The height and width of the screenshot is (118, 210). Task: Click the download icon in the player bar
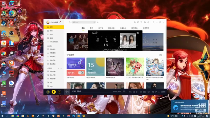pos(159,92)
